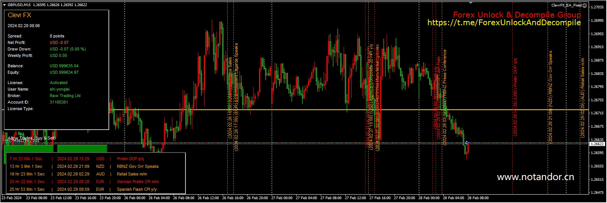Click the ClevrFX_EA_Fixed smiley face icon
Image resolution: width=607 pixels, height=203 pixels.
coord(584,5)
